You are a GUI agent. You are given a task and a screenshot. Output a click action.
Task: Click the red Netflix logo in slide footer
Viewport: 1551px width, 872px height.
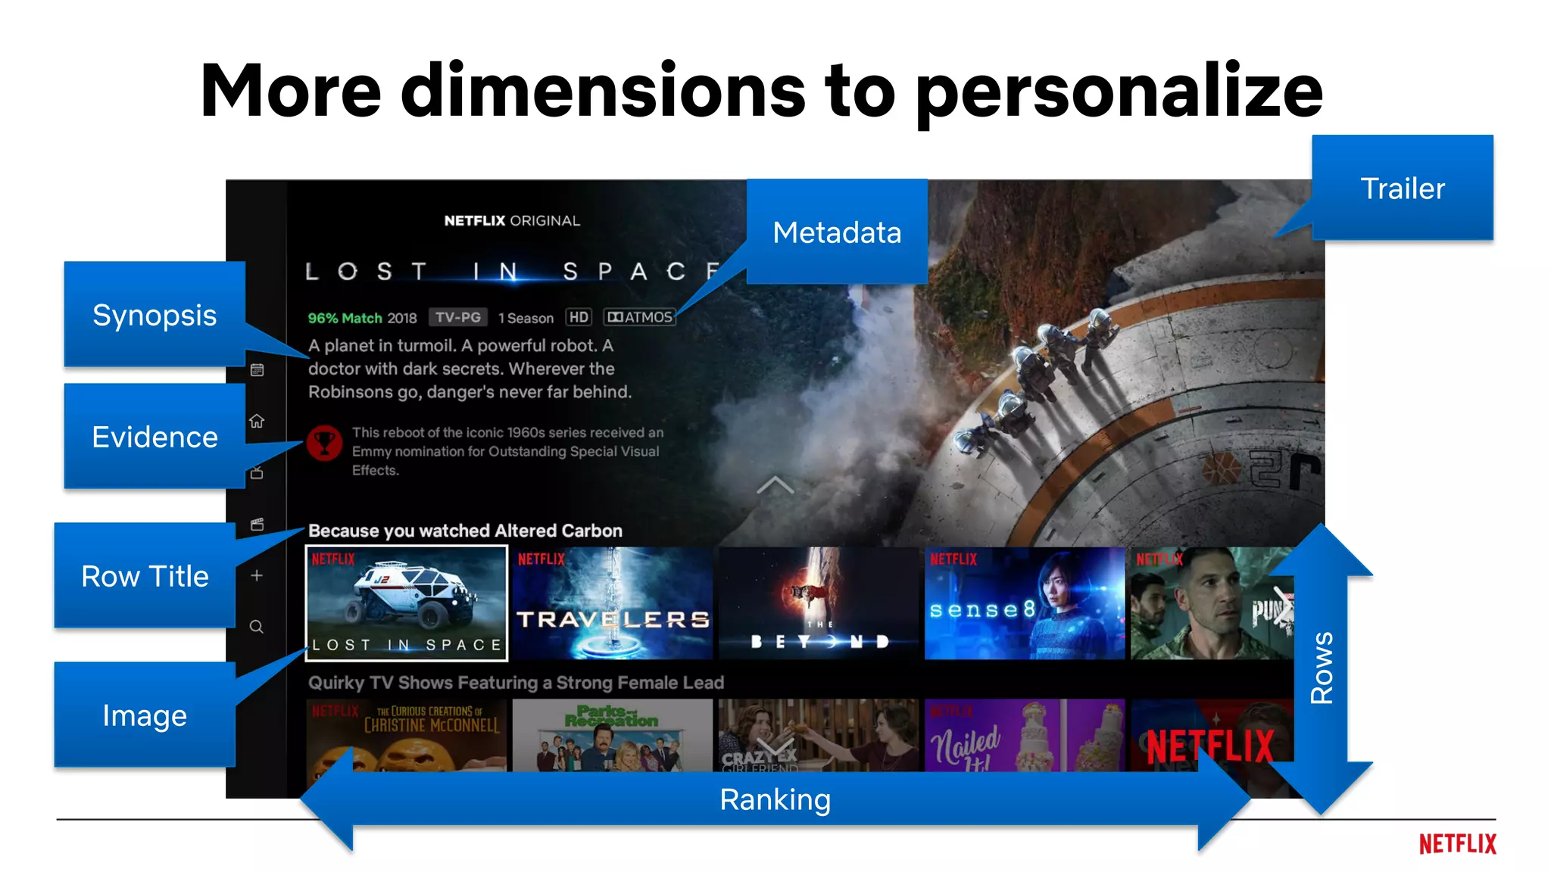pos(1458,844)
